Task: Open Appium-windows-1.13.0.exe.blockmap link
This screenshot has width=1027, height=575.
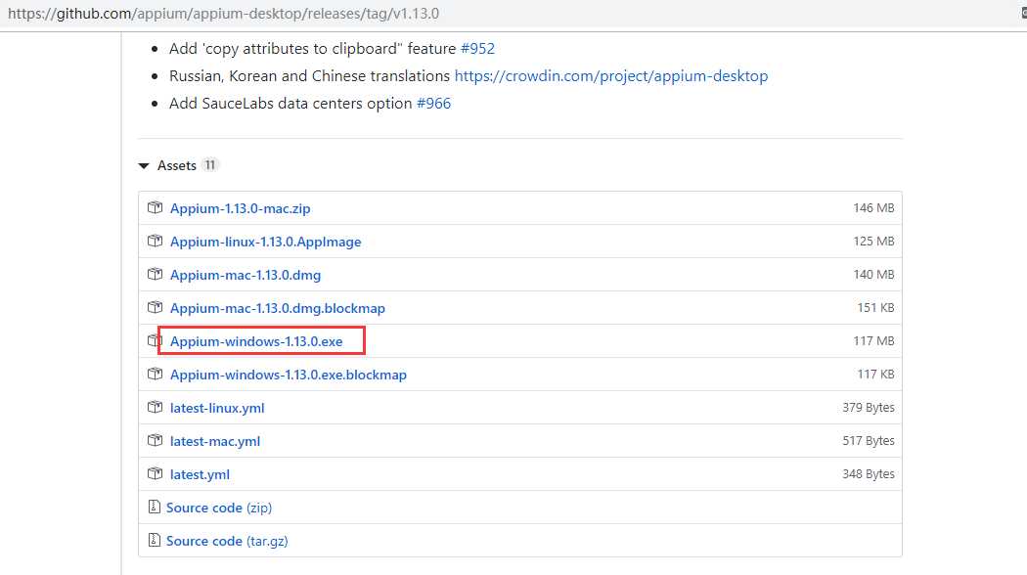Action: pos(289,375)
